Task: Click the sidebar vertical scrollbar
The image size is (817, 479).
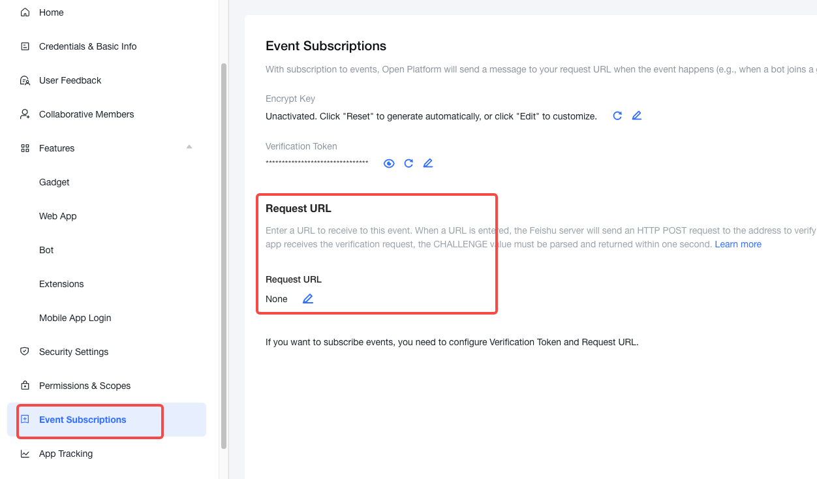Action: pos(224,256)
